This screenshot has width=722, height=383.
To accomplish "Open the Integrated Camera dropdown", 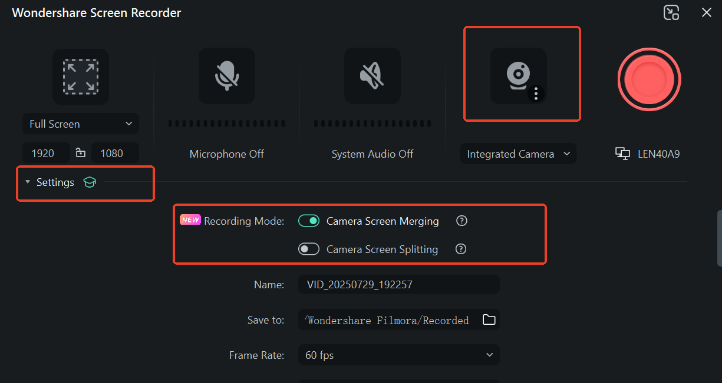I will tap(518, 154).
